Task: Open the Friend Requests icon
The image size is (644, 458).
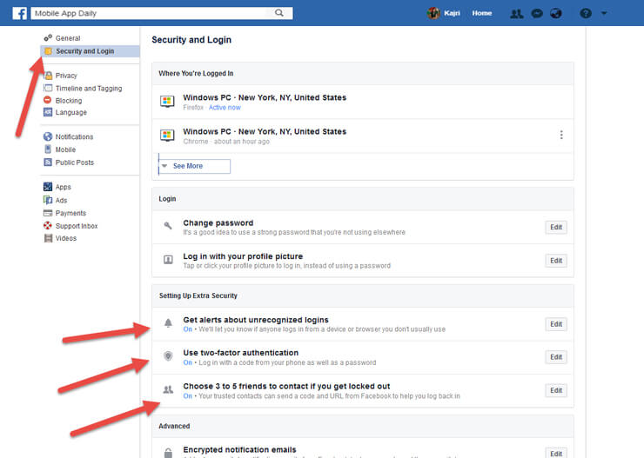Action: coord(517,14)
